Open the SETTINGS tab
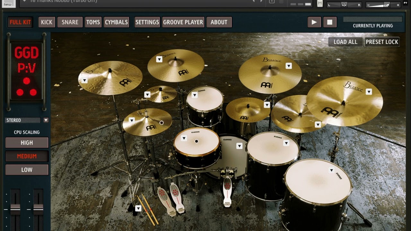This screenshot has width=411, height=231. (x=147, y=22)
